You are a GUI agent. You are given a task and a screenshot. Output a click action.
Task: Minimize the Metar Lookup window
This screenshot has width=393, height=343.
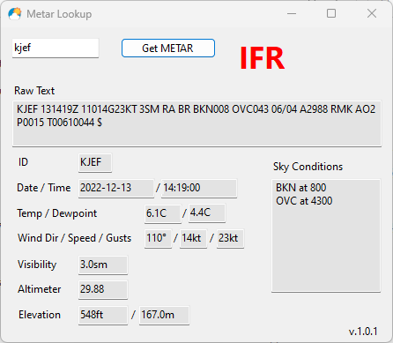(x=292, y=13)
